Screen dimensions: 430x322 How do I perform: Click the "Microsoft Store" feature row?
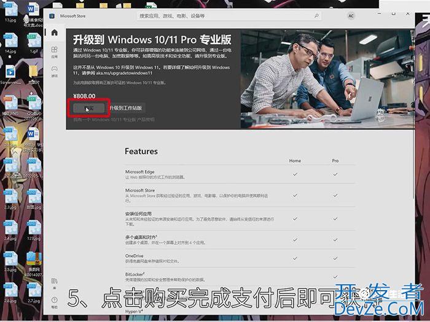[240, 195]
